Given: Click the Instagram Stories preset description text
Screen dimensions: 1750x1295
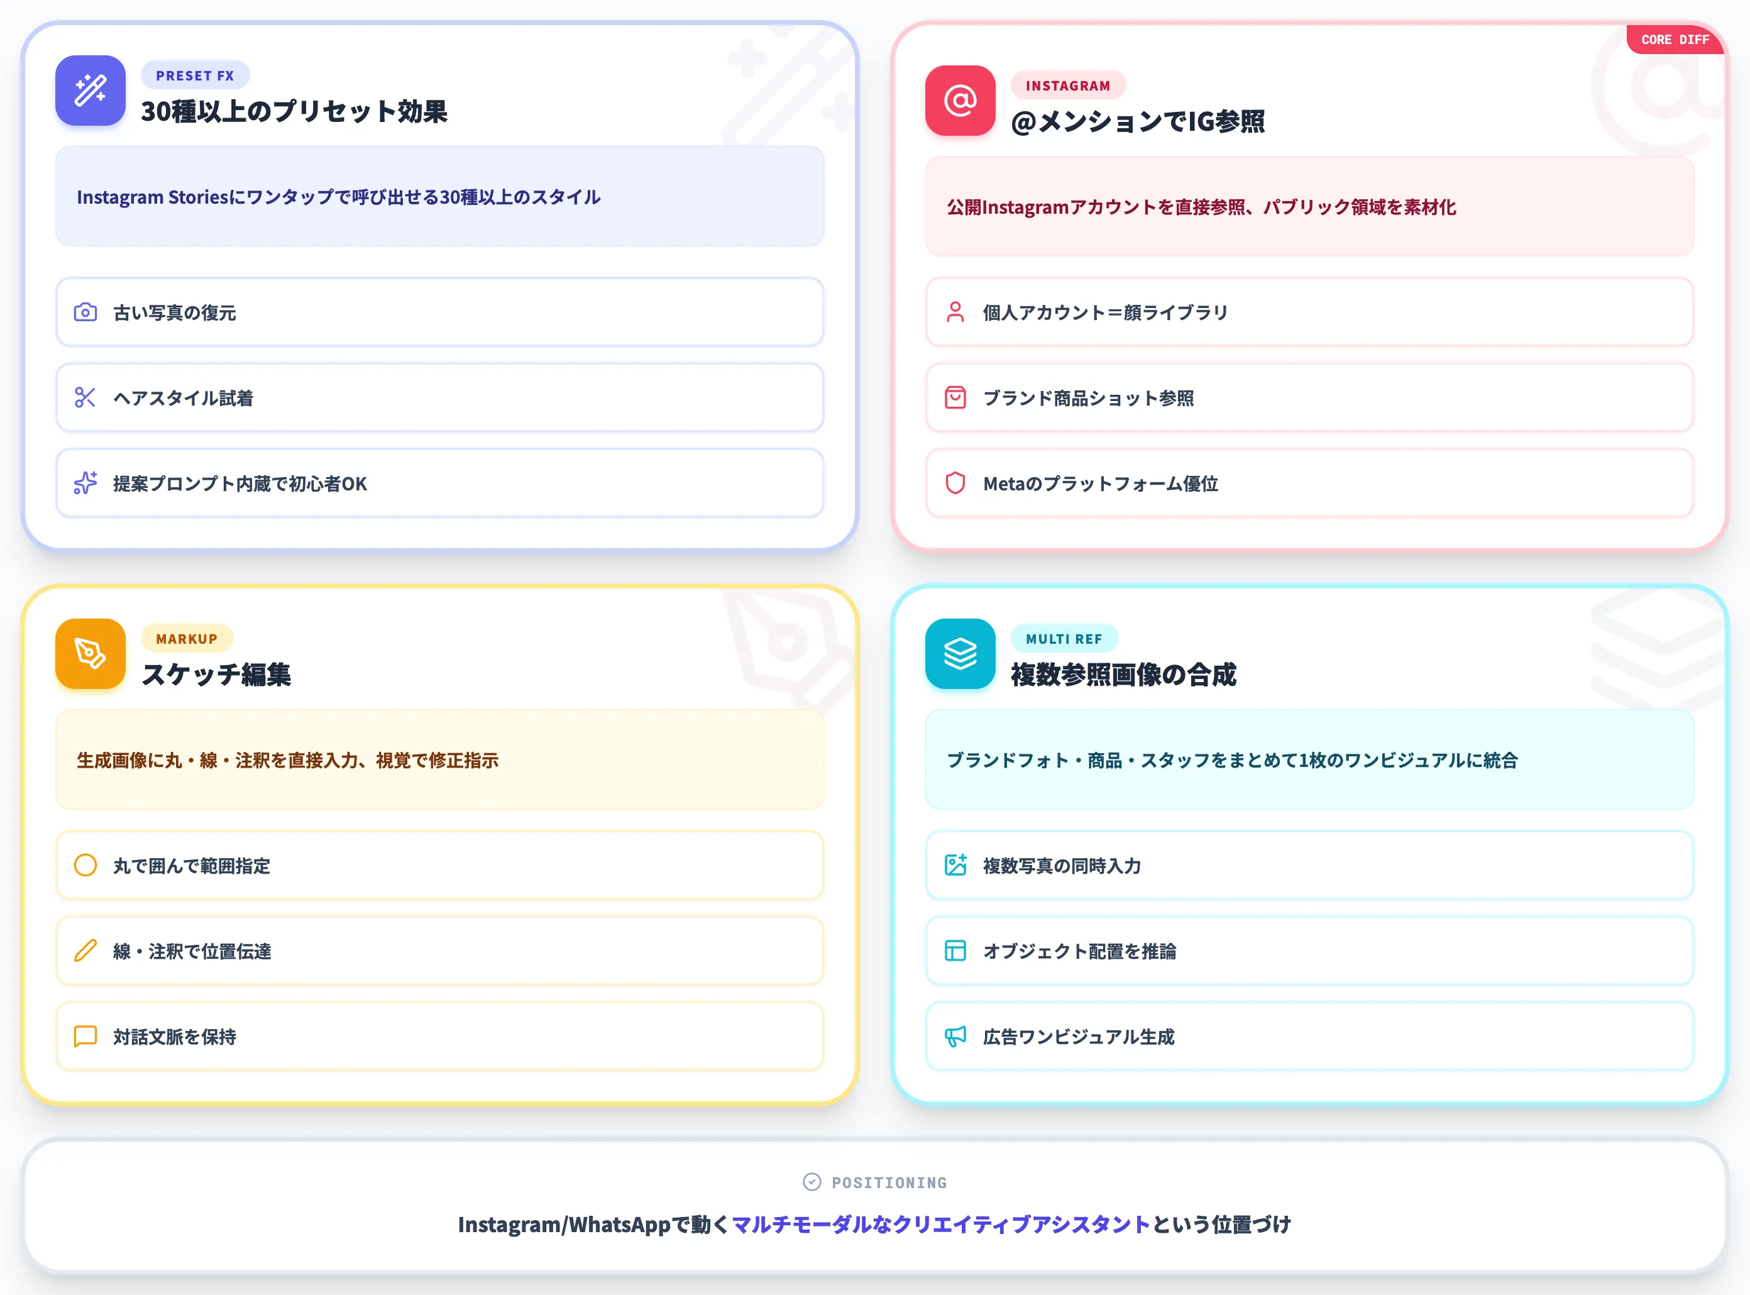Looking at the screenshot, I should [339, 197].
